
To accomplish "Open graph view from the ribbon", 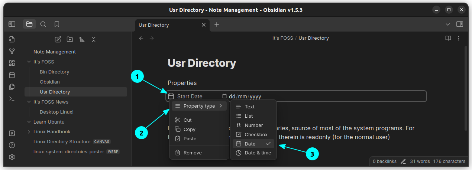I will click(12, 51).
